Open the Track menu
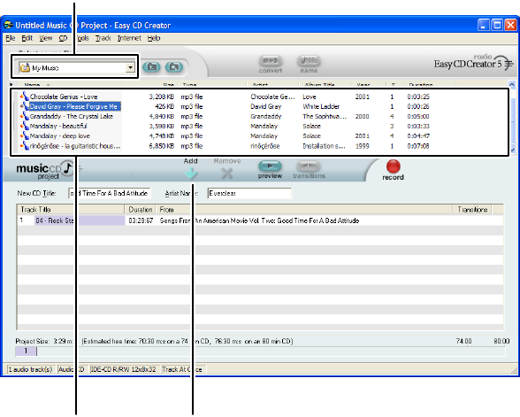 103,38
